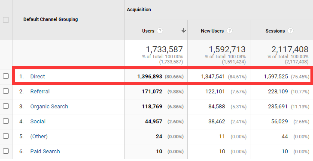Click the 2.60% Social users percentage
Image resolution: width=313 pixels, height=161 pixels.
(x=176, y=122)
